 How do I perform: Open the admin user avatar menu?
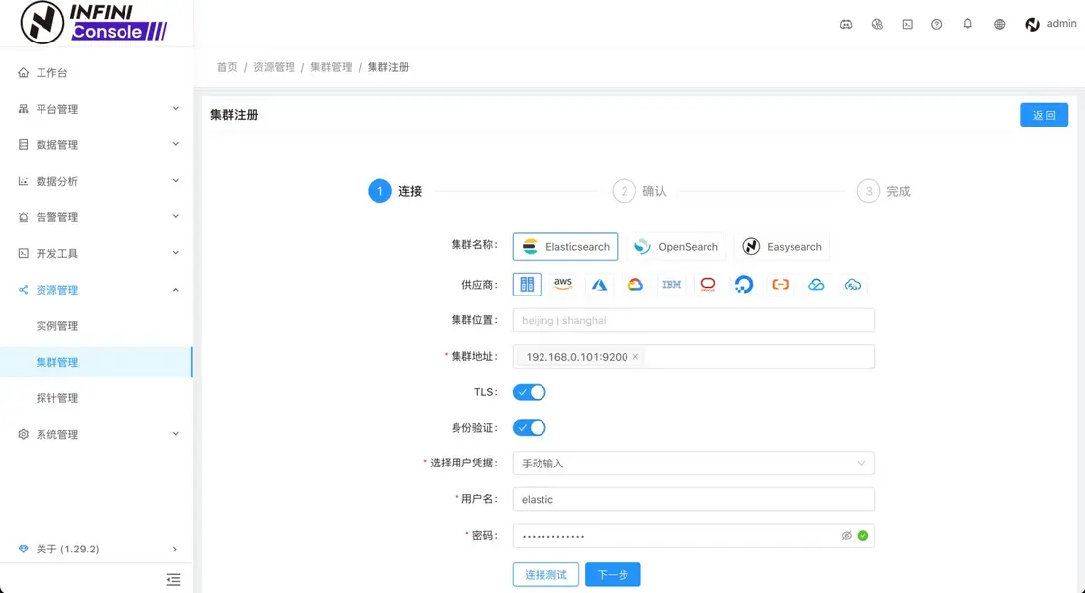coord(1049,25)
